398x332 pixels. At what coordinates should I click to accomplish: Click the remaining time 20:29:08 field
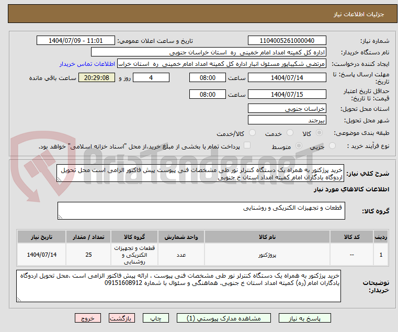[x=97, y=78]
